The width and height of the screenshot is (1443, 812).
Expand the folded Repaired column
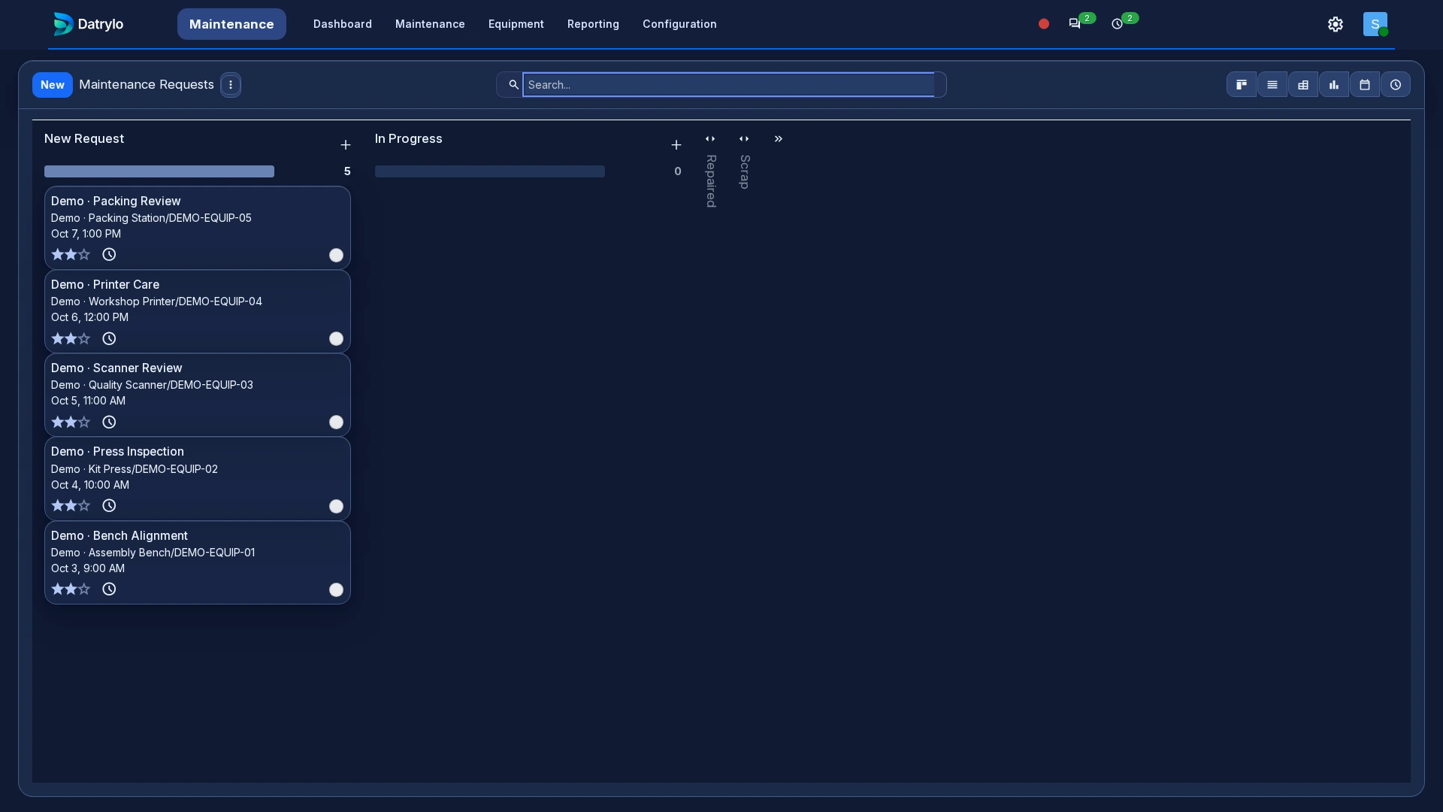click(x=710, y=139)
